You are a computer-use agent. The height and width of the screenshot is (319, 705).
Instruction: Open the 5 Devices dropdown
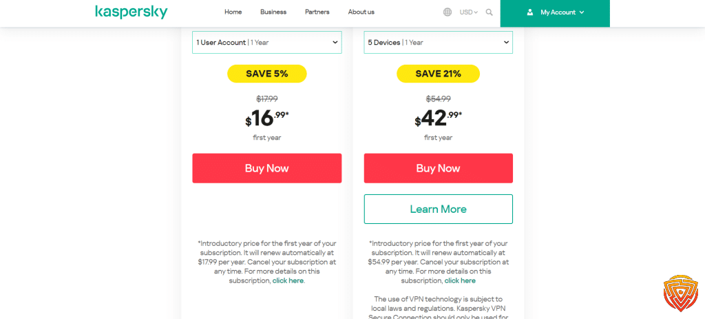click(439, 42)
